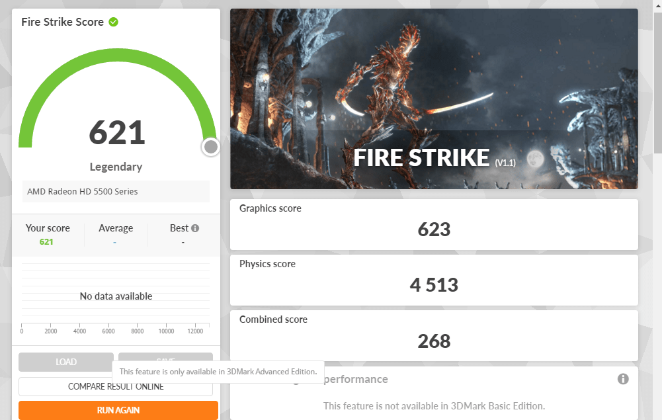Click the Fire Strike Score title

click(62, 22)
